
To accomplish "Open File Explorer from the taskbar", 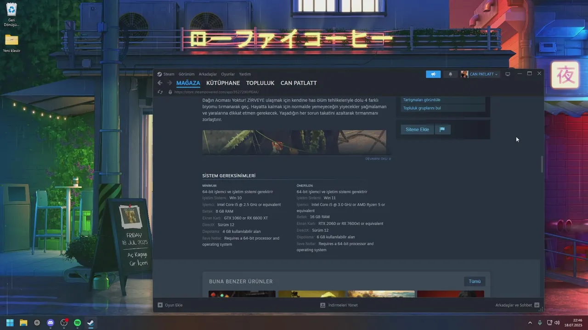I will (x=23, y=323).
